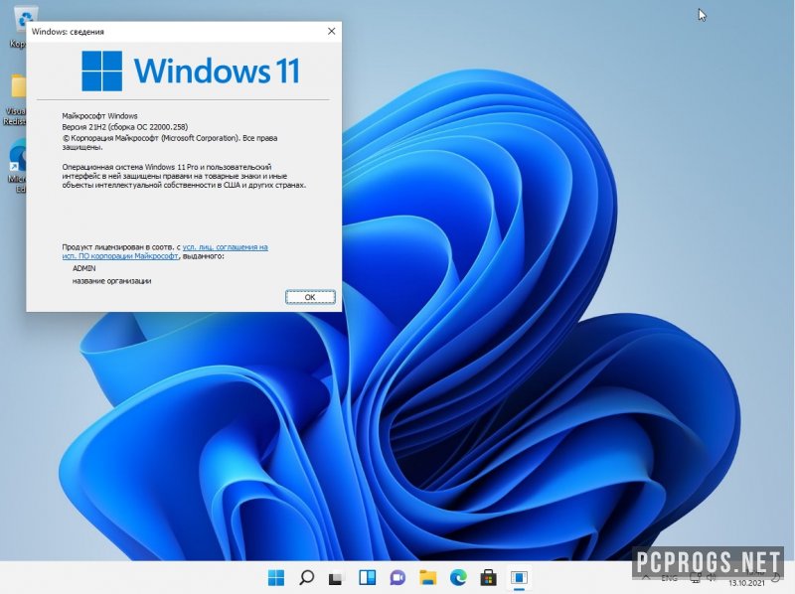
Task: Open File Explorer from the taskbar
Action: (428, 577)
